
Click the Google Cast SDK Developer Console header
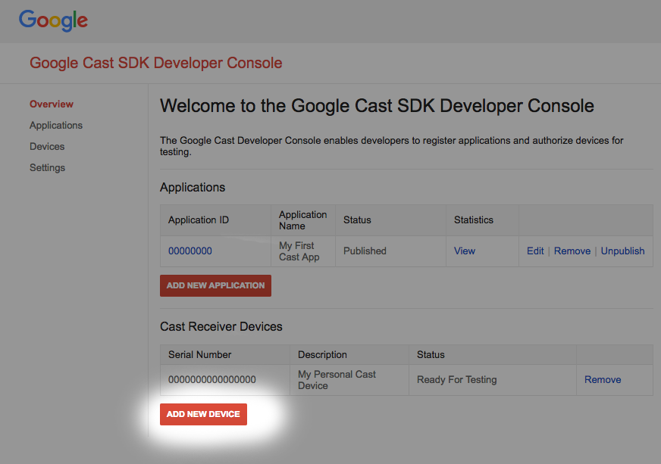(x=155, y=63)
